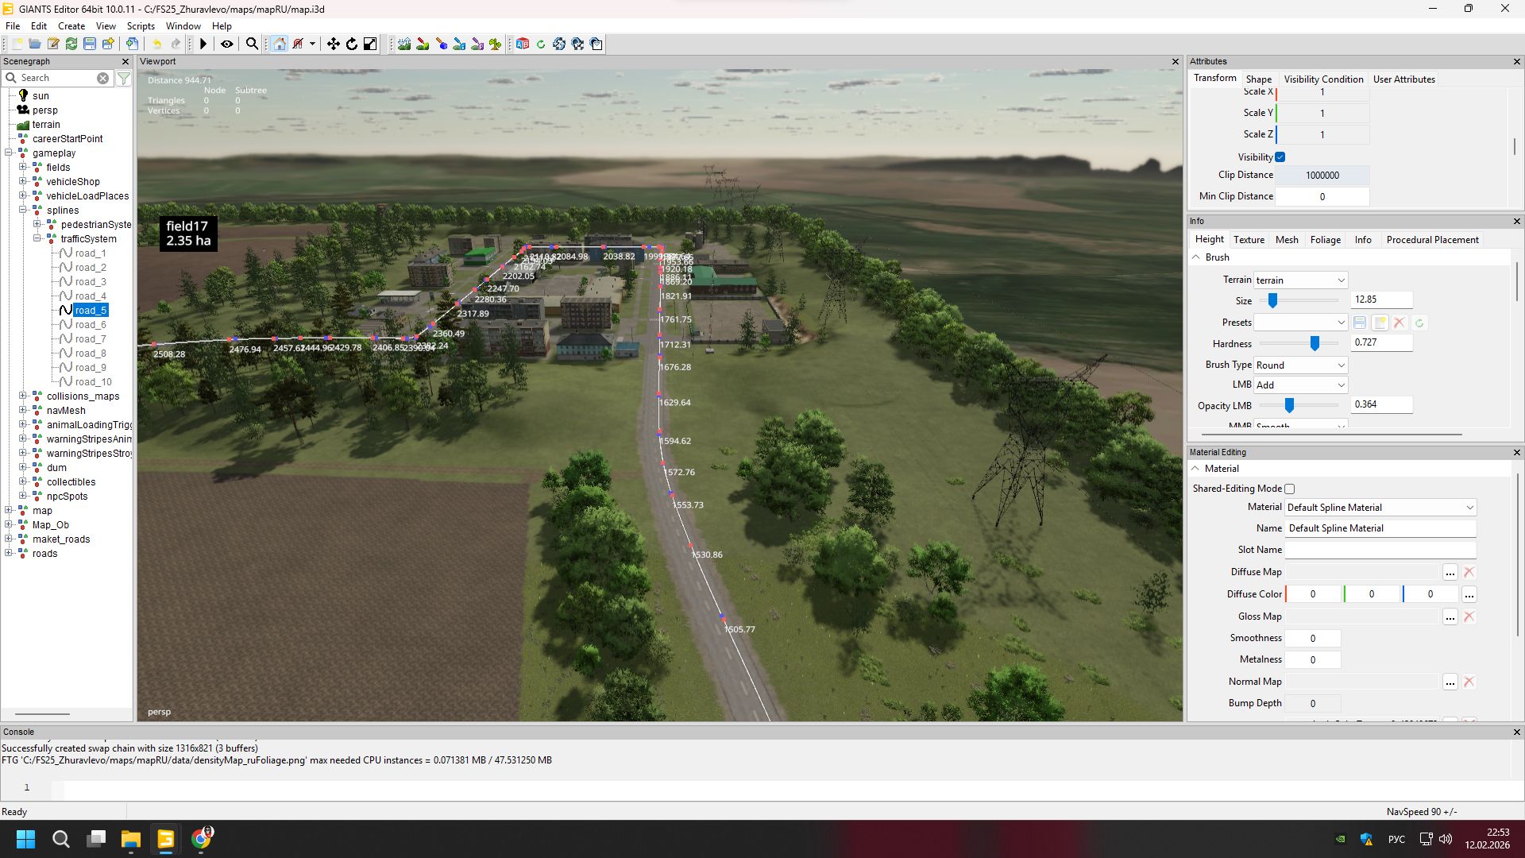
Task: Switch to the Foliage tab in Info panel
Action: 1325,239
